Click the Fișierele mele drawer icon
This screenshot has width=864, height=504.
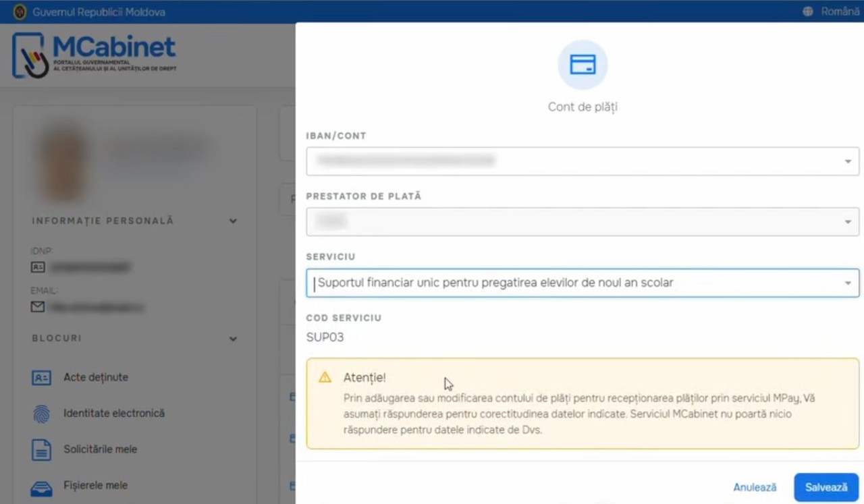pyautogui.click(x=41, y=486)
